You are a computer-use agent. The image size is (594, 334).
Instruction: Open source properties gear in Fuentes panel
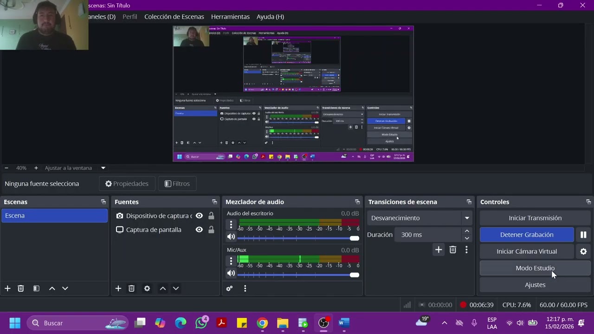147,289
